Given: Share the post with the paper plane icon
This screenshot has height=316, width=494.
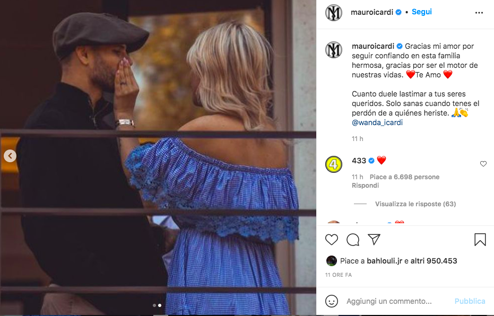Looking at the screenshot, I should coord(374,240).
